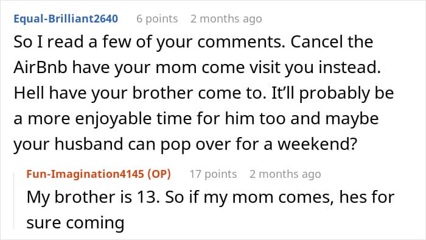This screenshot has height=240, width=426.
Task: Open Fun-Imagination4145 (OP) profile link
Action: pyautogui.click(x=99, y=174)
